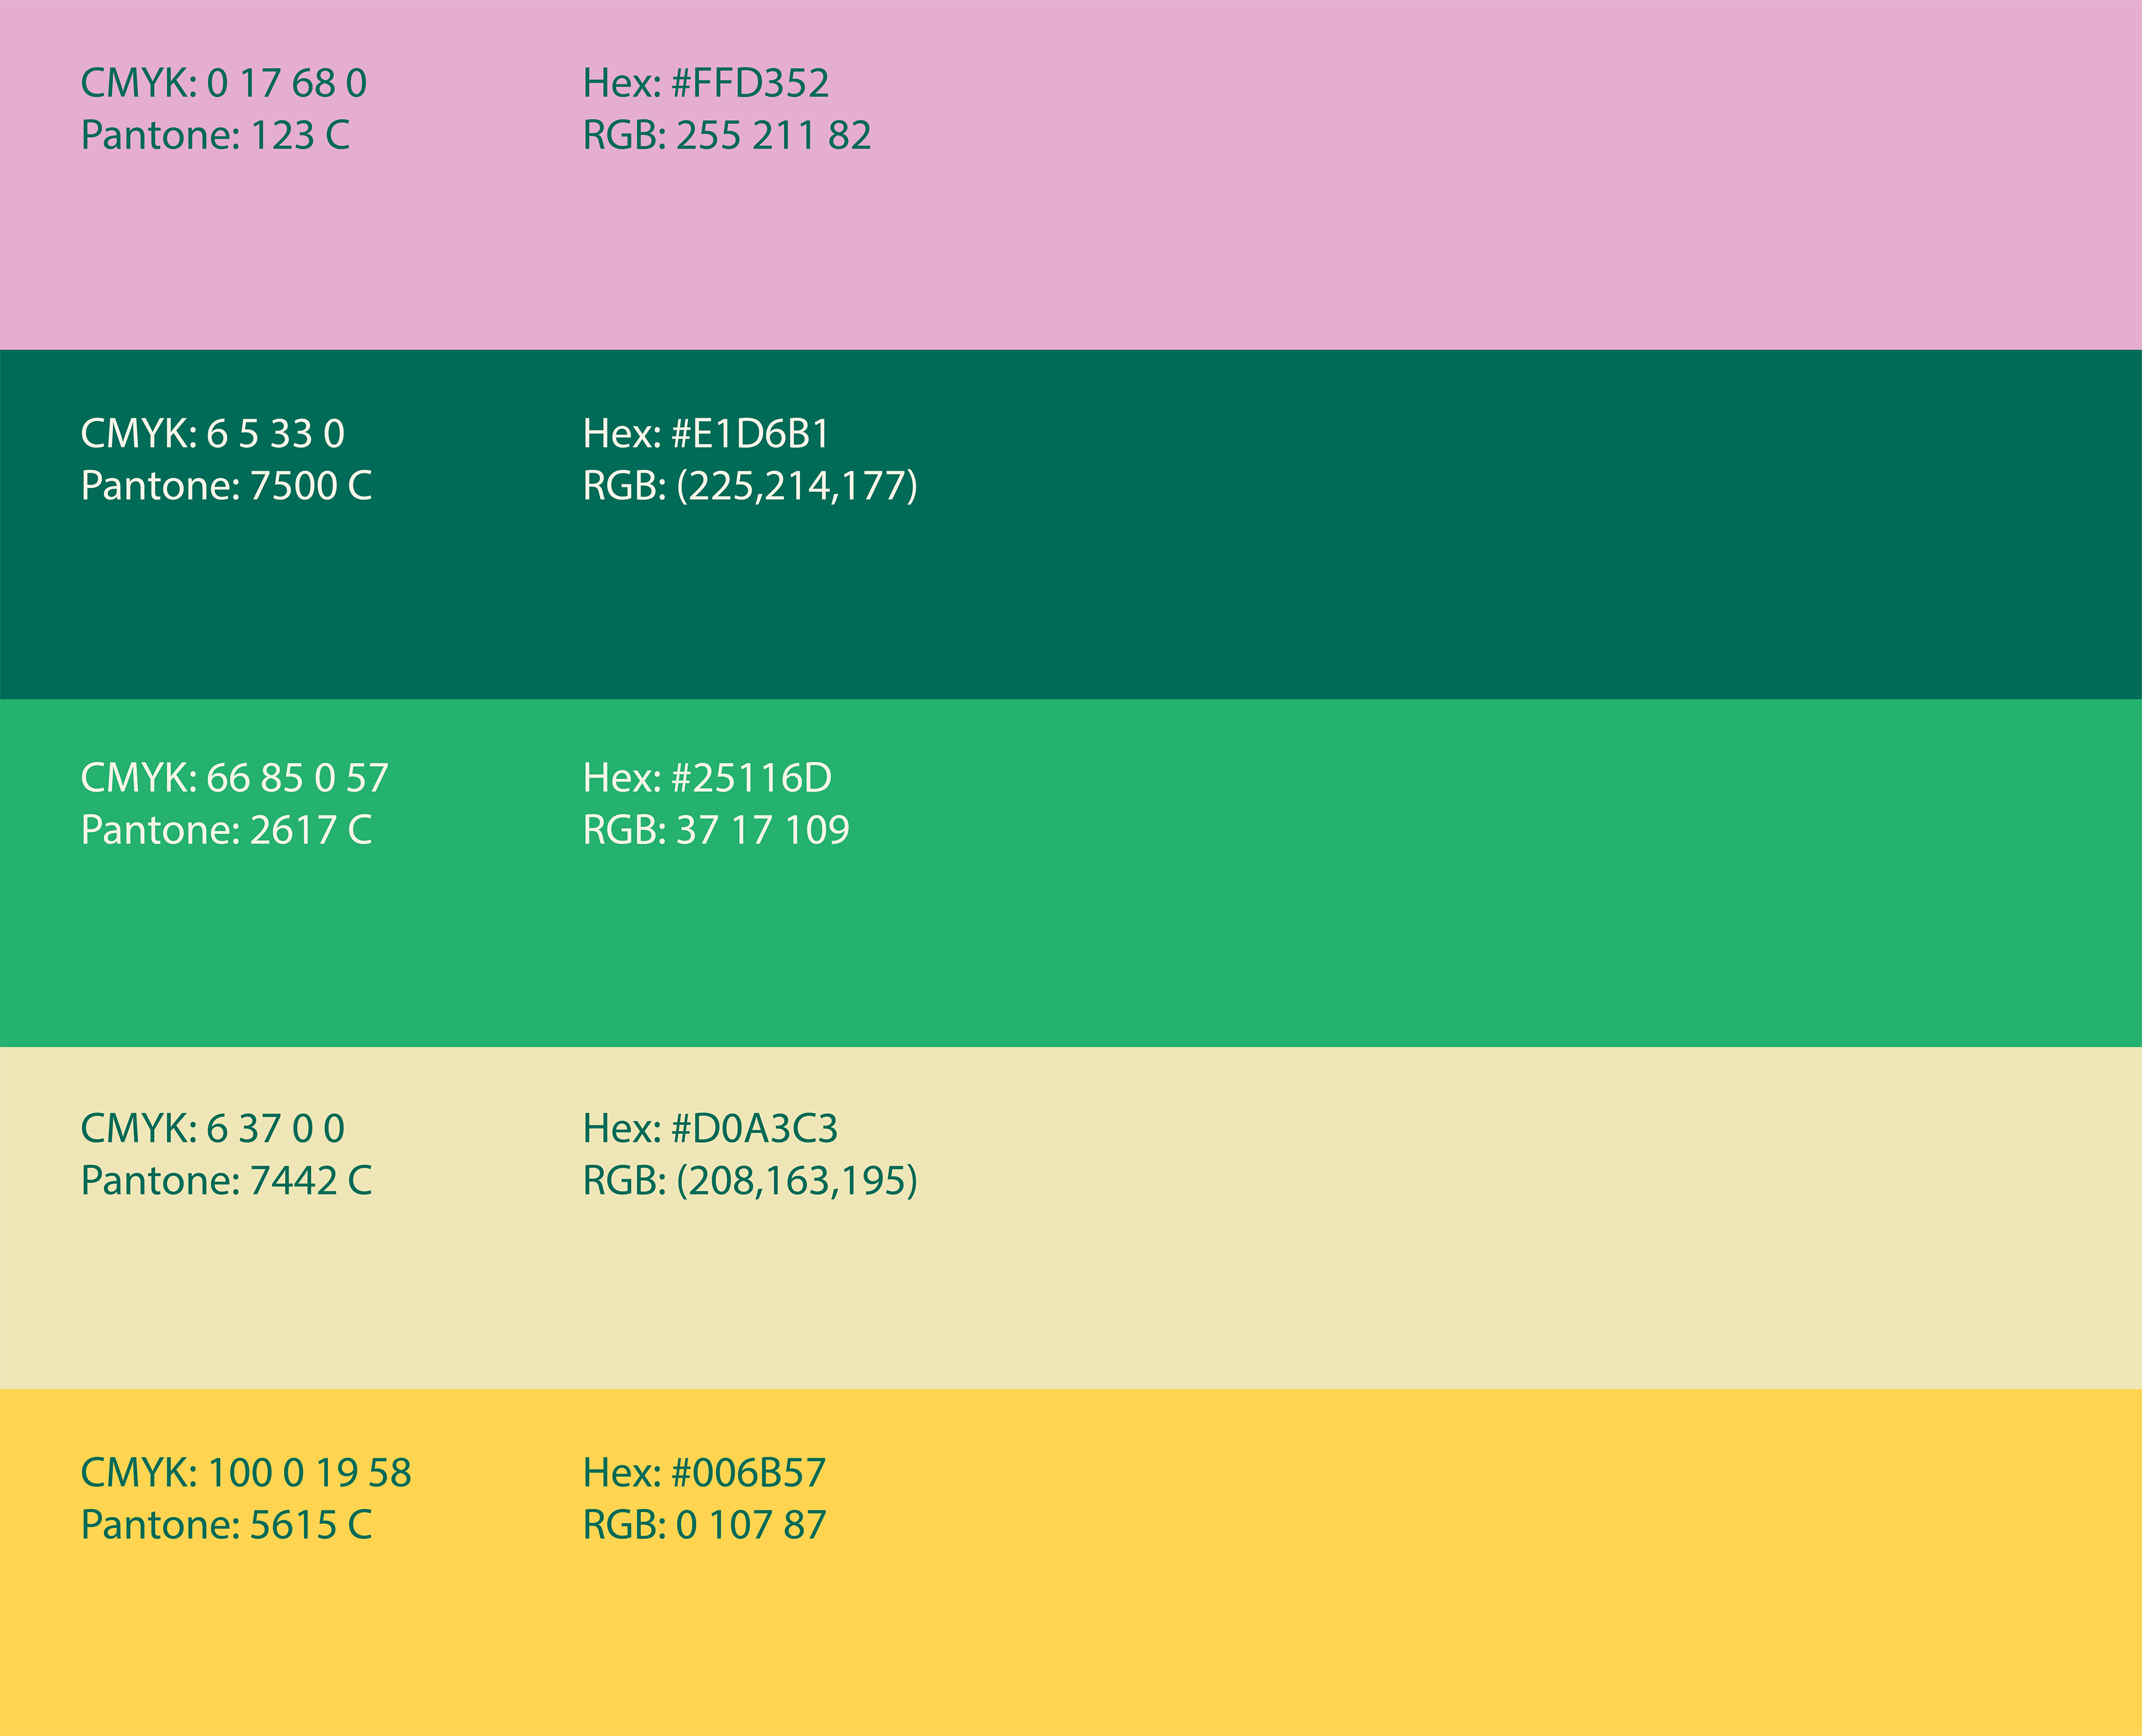
Task: Click the CMYK 0 17 68 0 label
Action: click(x=223, y=83)
